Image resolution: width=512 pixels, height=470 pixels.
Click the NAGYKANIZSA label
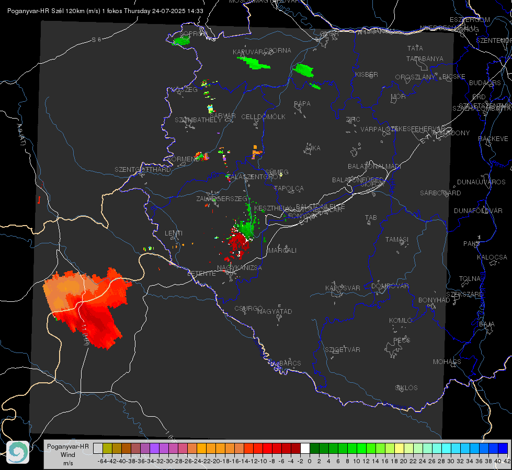(240, 268)
